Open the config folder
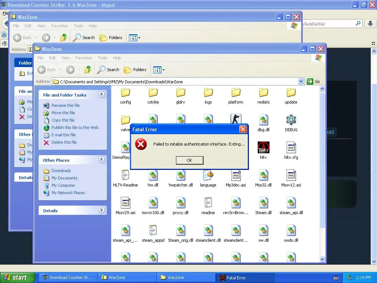Screen dimensions: 377x283 (125, 96)
